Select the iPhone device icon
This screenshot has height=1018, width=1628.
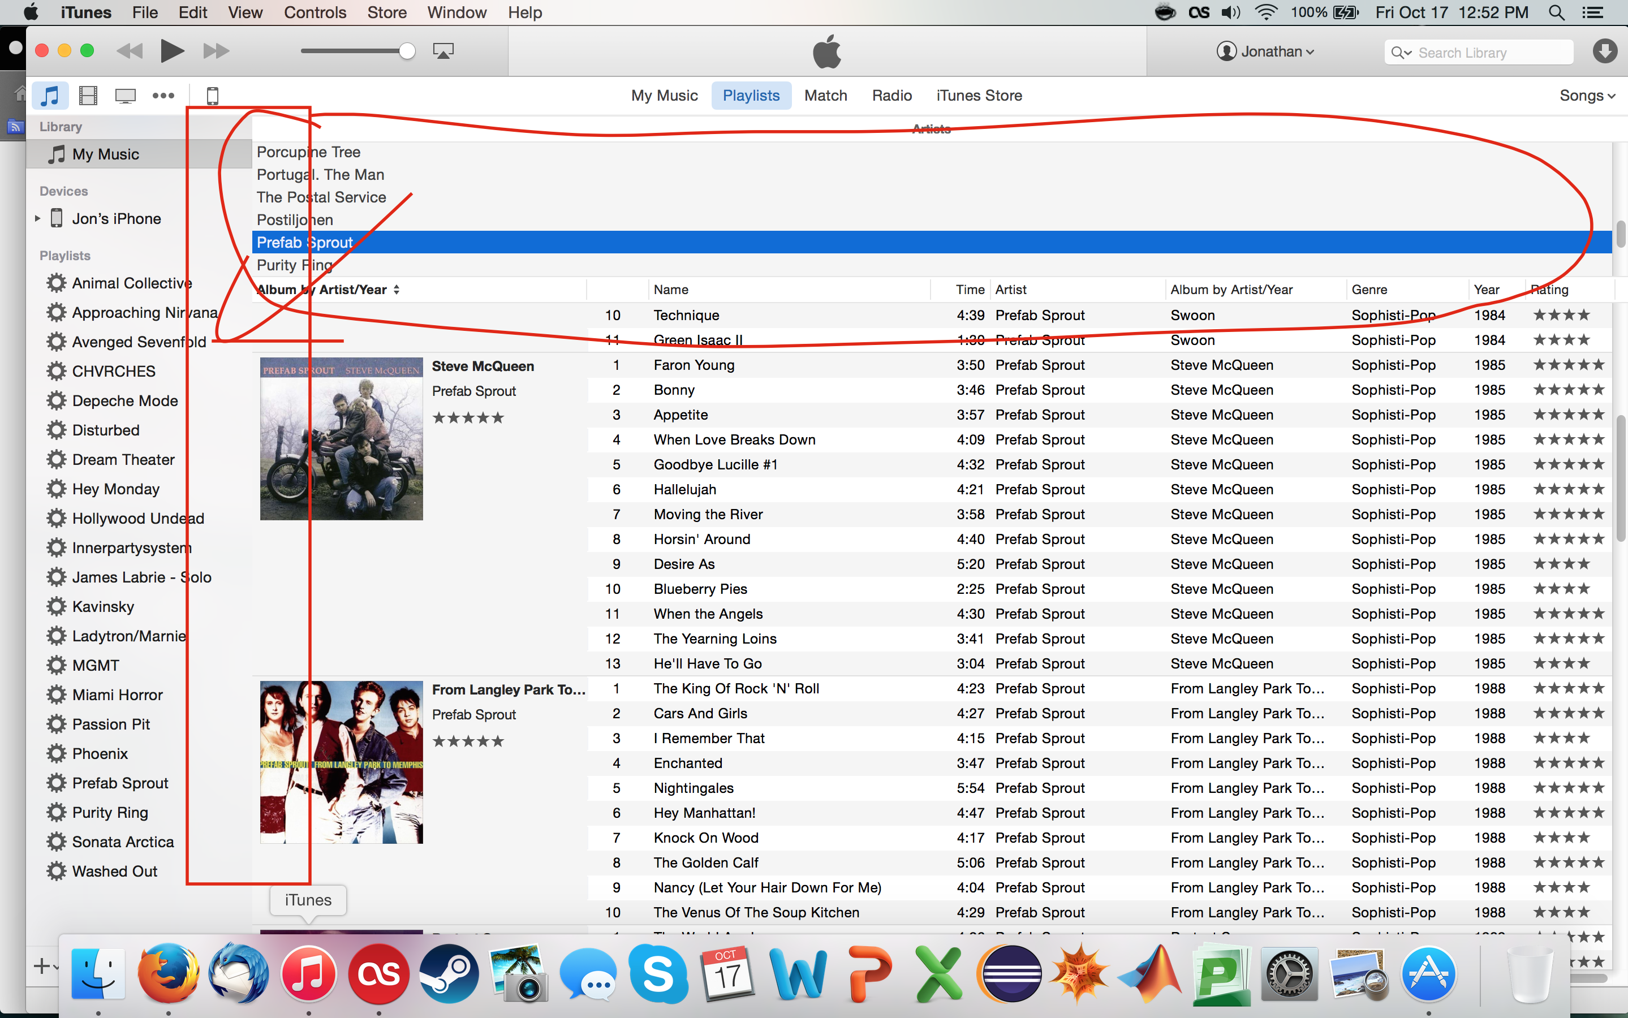coord(212,96)
